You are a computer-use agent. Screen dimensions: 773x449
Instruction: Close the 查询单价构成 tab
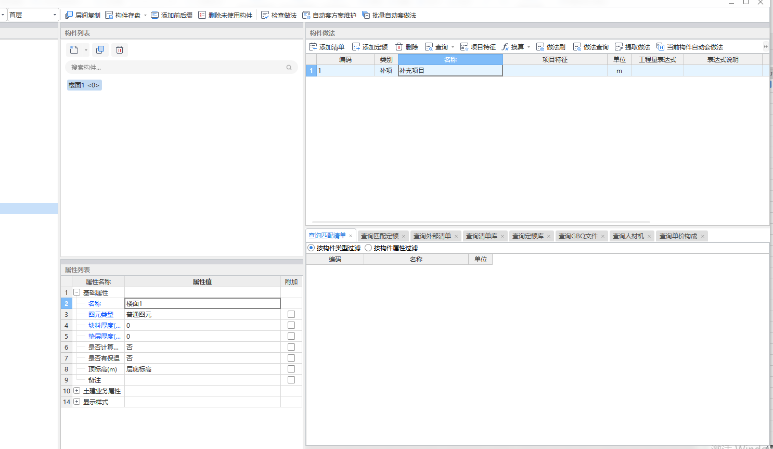pyautogui.click(x=703, y=236)
